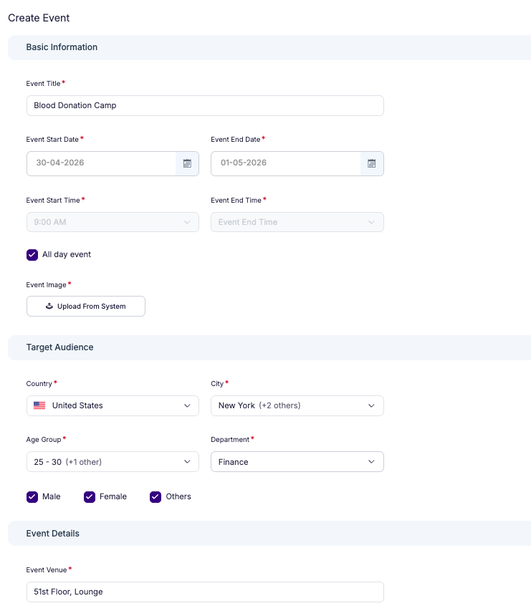This screenshot has width=531, height=616.
Task: Uncheck the All day event checkbox
Action: [32, 254]
